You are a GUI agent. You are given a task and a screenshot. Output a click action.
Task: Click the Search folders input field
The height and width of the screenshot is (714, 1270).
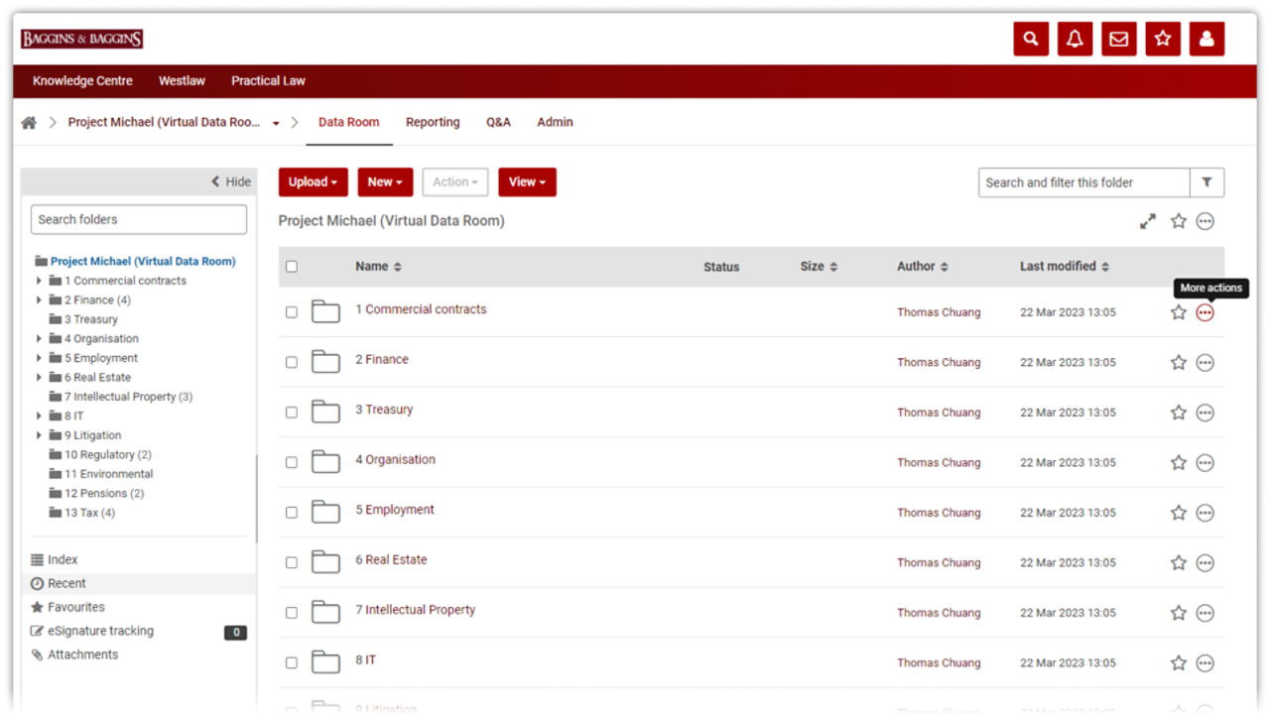[139, 220]
